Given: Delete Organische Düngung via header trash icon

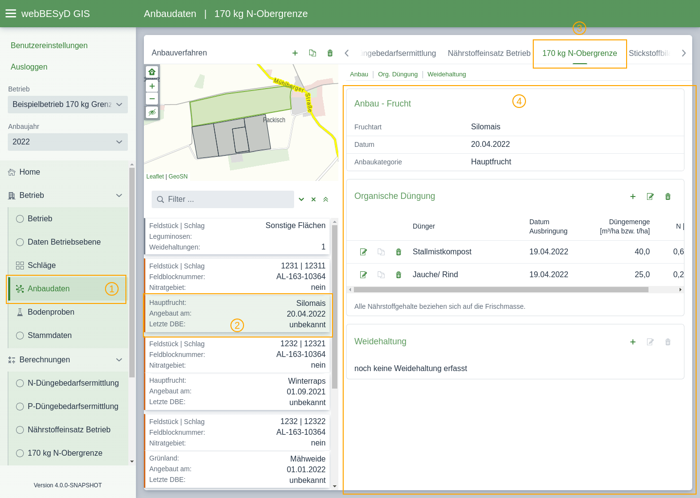Looking at the screenshot, I should coord(668,196).
